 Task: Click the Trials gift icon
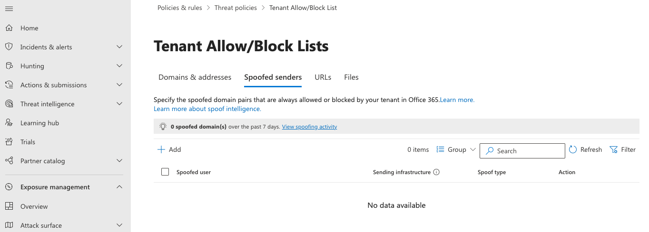click(x=9, y=142)
